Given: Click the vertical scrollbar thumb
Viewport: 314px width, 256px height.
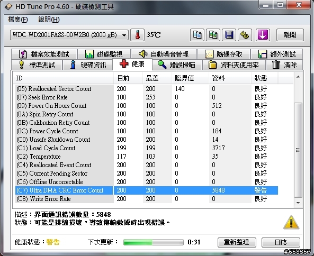Looking at the screenshot, I should (x=298, y=150).
